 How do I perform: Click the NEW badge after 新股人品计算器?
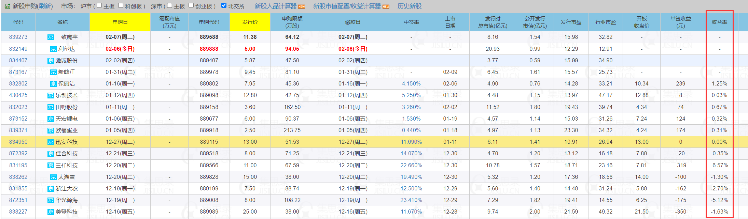coord(302,6)
